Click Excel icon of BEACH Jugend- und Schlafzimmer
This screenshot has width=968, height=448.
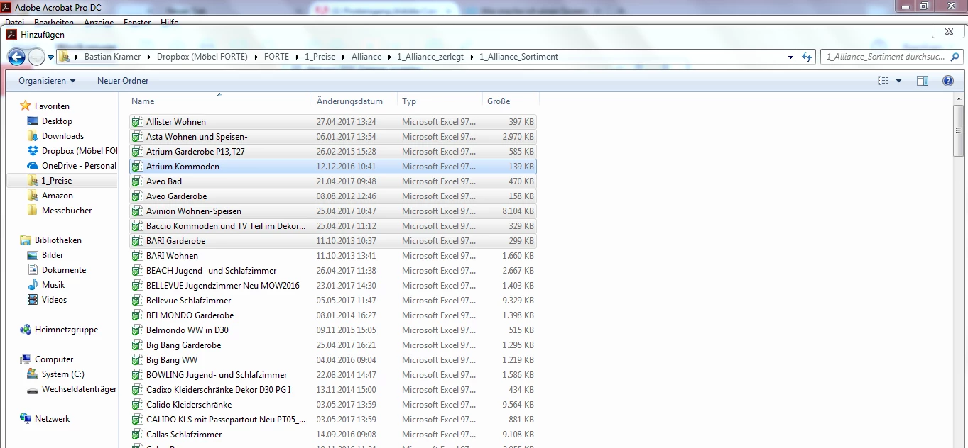137,271
